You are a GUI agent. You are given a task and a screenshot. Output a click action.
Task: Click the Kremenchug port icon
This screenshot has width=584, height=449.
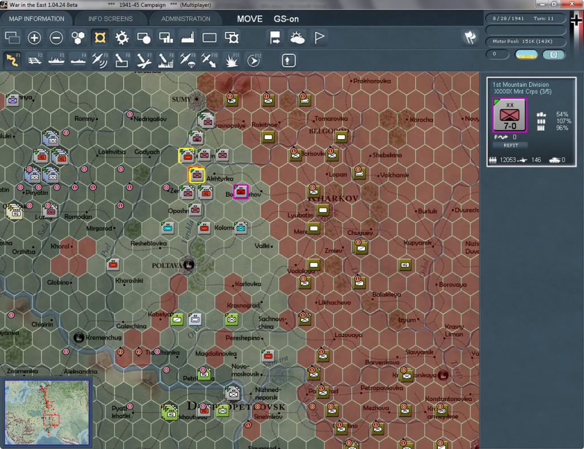[79, 338]
